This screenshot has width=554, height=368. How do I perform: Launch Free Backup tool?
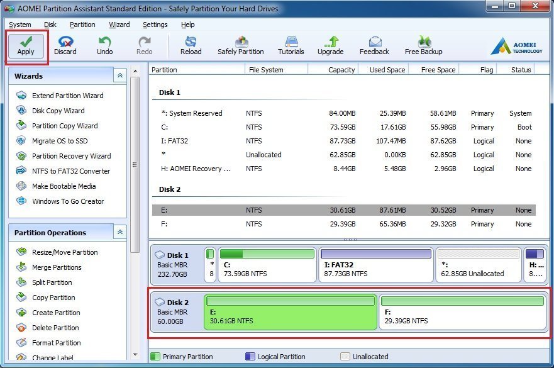(424, 47)
